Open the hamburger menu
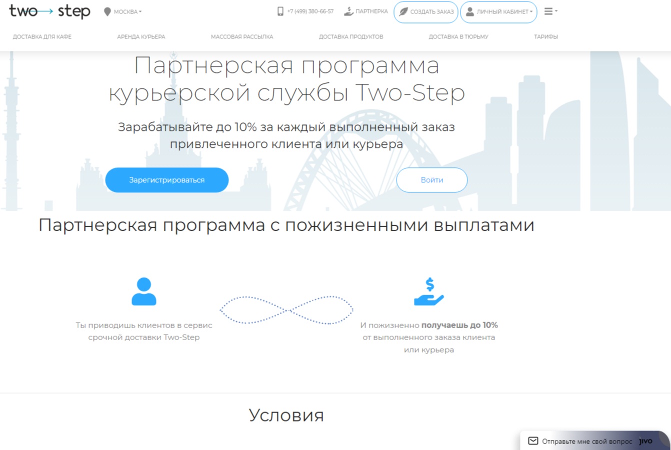671x450 pixels. pos(550,11)
